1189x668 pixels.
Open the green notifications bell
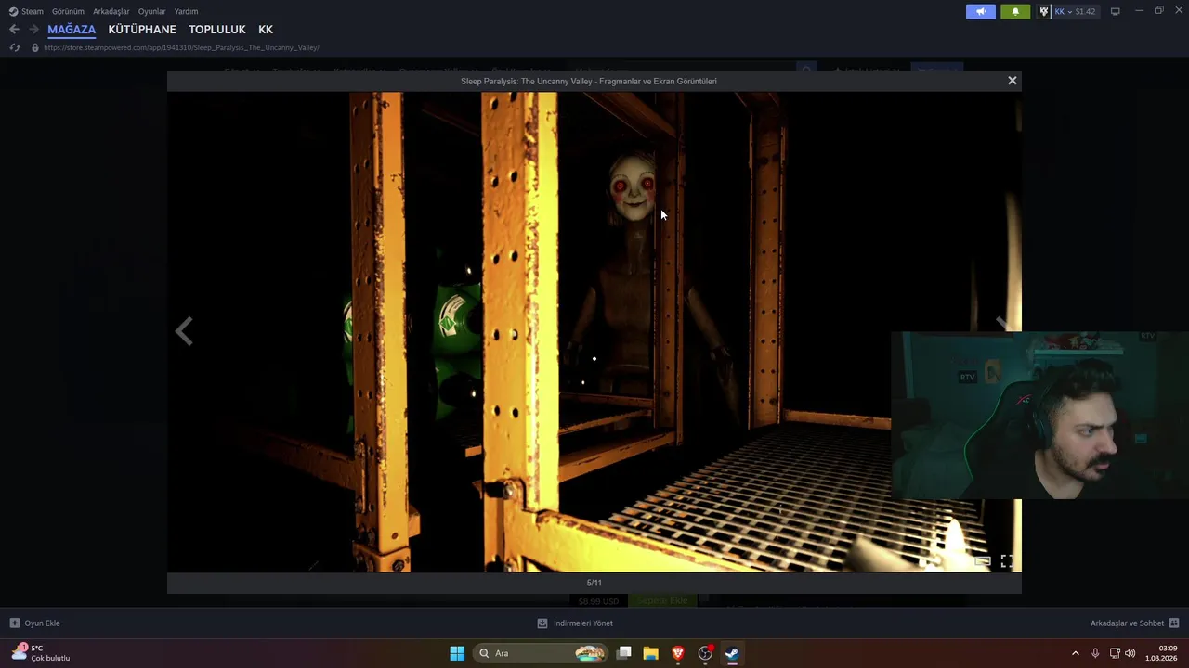(x=1015, y=11)
